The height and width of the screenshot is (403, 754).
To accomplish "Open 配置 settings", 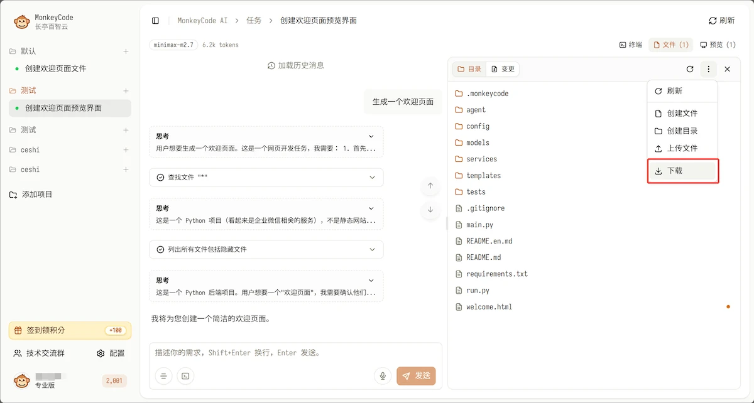I will [111, 353].
